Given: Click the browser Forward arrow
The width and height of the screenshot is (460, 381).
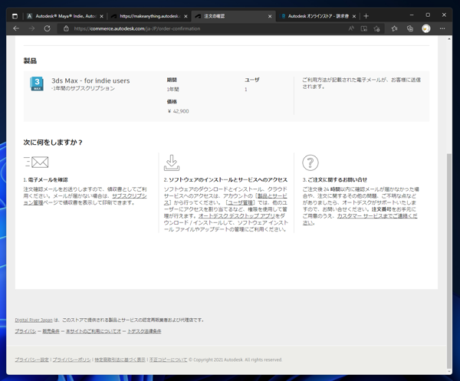Looking at the screenshot, I should 31,28.
